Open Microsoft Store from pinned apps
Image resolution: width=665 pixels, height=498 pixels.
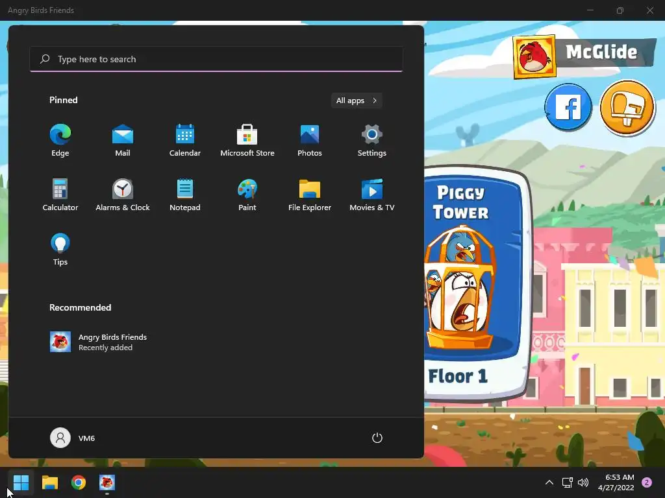click(x=247, y=141)
